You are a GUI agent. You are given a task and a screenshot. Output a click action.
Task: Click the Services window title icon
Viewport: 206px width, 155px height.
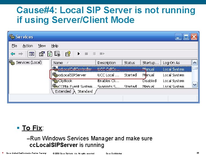point(12,37)
